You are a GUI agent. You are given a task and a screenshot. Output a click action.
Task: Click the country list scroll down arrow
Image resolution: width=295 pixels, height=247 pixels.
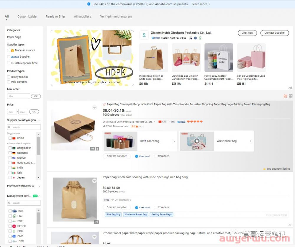[x=39, y=178]
